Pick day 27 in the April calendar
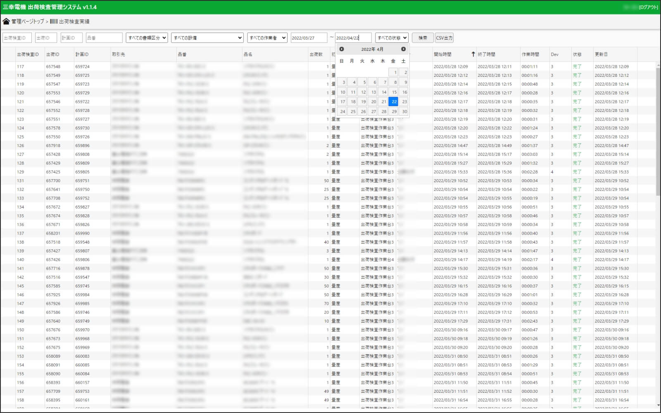Viewport: 661px width, 413px height. (373, 111)
